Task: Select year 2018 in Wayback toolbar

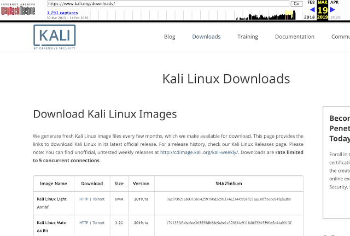Action: [x=310, y=17]
